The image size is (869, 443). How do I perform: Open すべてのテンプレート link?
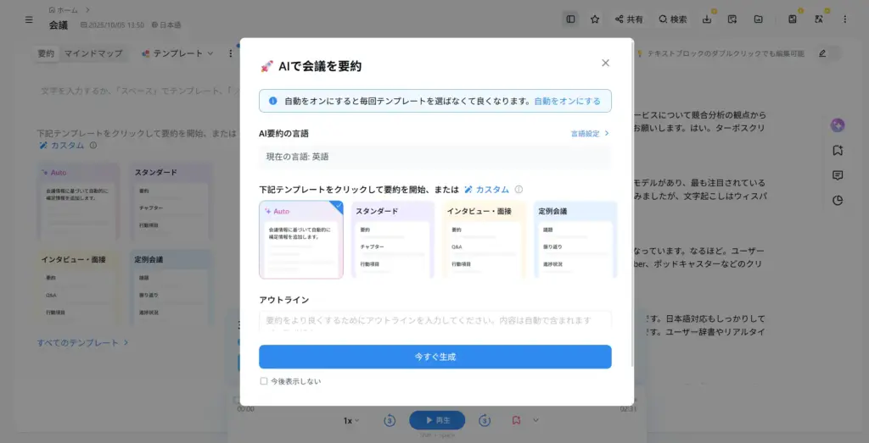point(82,343)
